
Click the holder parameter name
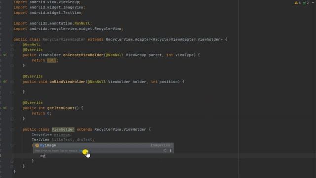pos(139,82)
